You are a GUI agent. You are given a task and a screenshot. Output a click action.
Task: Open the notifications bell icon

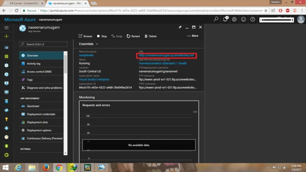(x=225, y=19)
